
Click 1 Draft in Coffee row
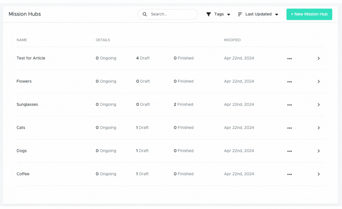142,174
